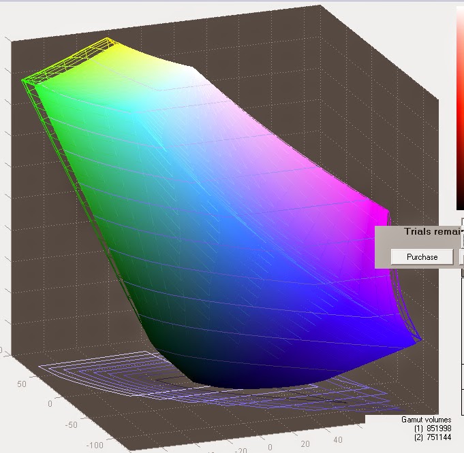
Task: Click the yellow wireframe outline at the top
Action: 69,61
